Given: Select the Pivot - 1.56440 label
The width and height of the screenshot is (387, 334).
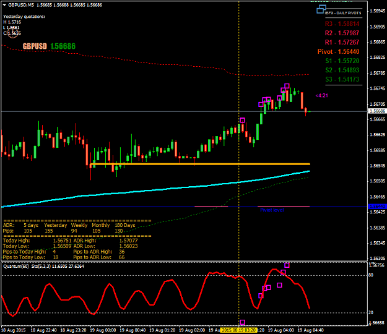Looking at the screenshot, I should 338,51.
